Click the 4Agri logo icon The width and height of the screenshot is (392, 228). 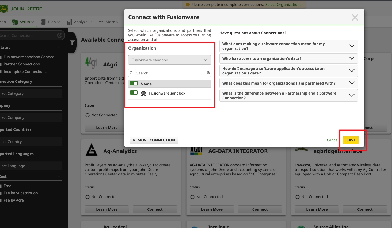coord(91,63)
